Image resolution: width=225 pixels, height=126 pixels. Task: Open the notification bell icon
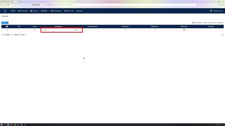point(211,11)
